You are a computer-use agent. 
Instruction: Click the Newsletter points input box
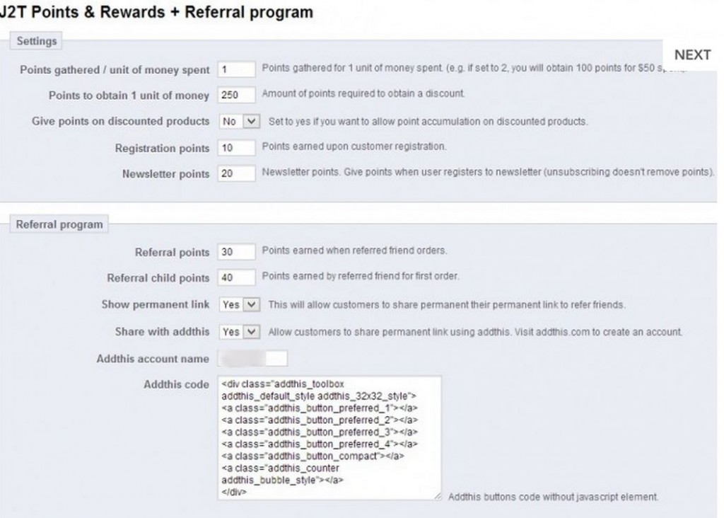tap(236, 174)
